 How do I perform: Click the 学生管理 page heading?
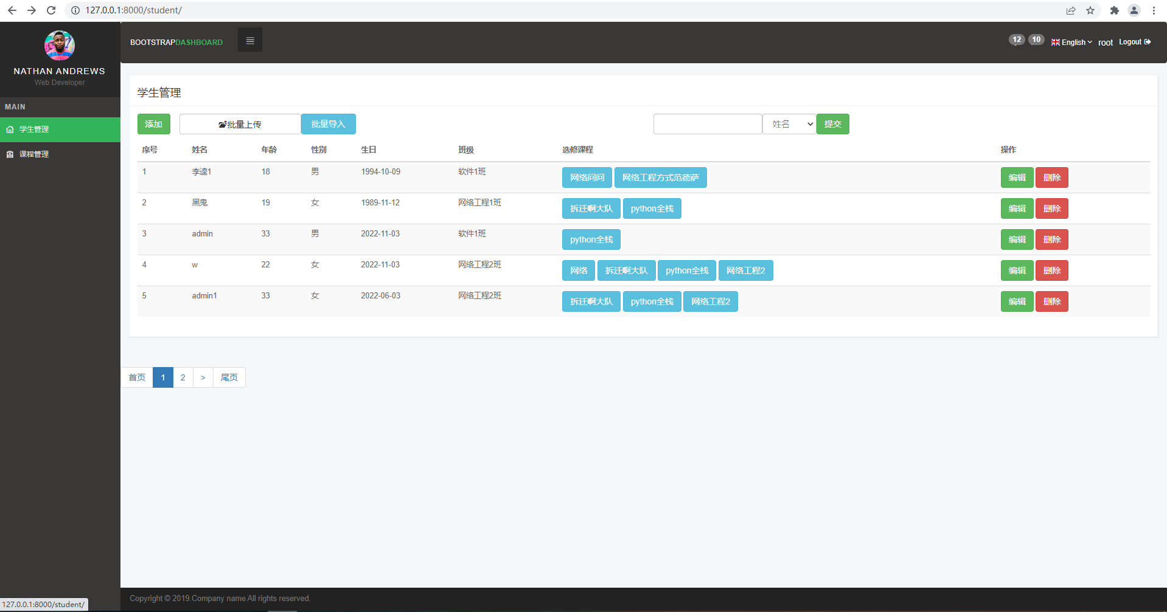click(x=159, y=92)
